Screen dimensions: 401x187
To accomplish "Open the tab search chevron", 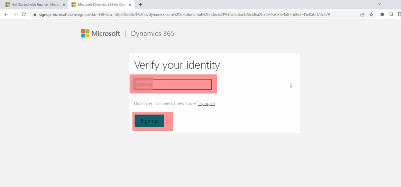I will pyautogui.click(x=379, y=4).
